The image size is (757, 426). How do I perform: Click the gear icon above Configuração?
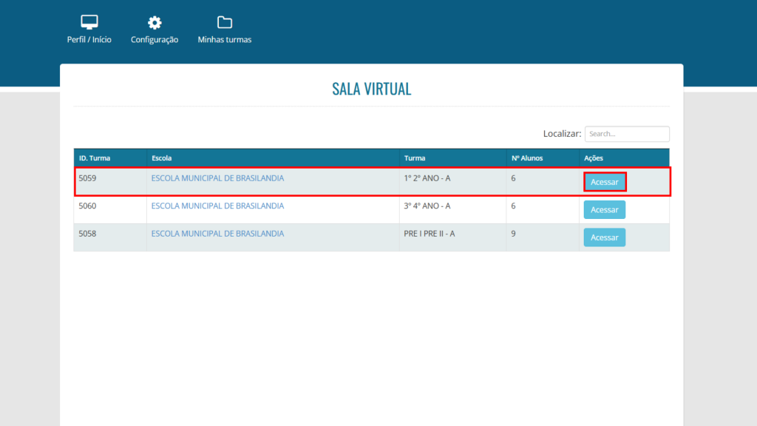tap(155, 22)
